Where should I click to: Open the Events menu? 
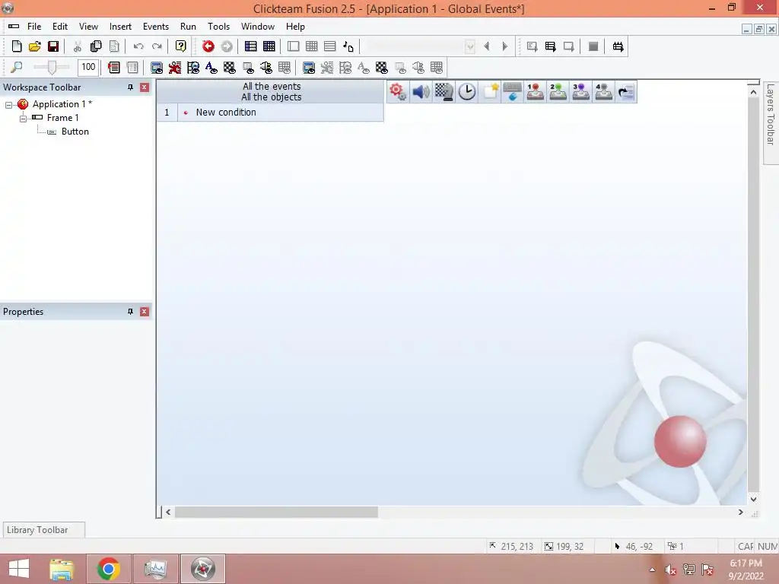[156, 27]
